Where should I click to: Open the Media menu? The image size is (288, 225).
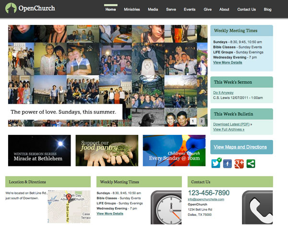point(153,10)
